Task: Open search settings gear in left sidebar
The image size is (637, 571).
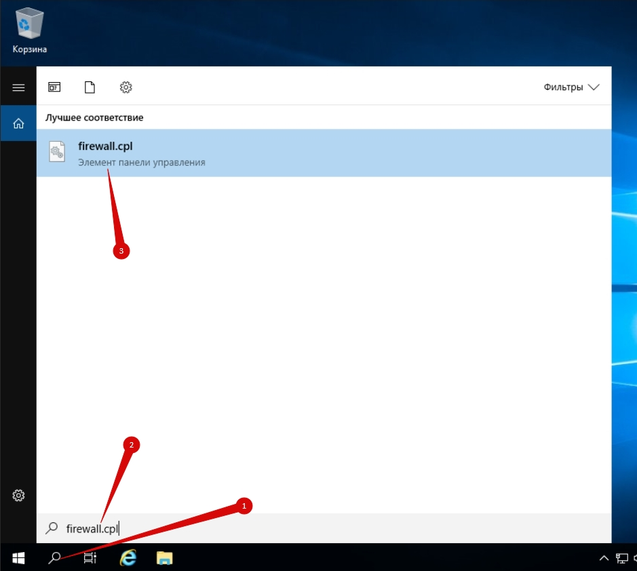Action: pos(18,496)
